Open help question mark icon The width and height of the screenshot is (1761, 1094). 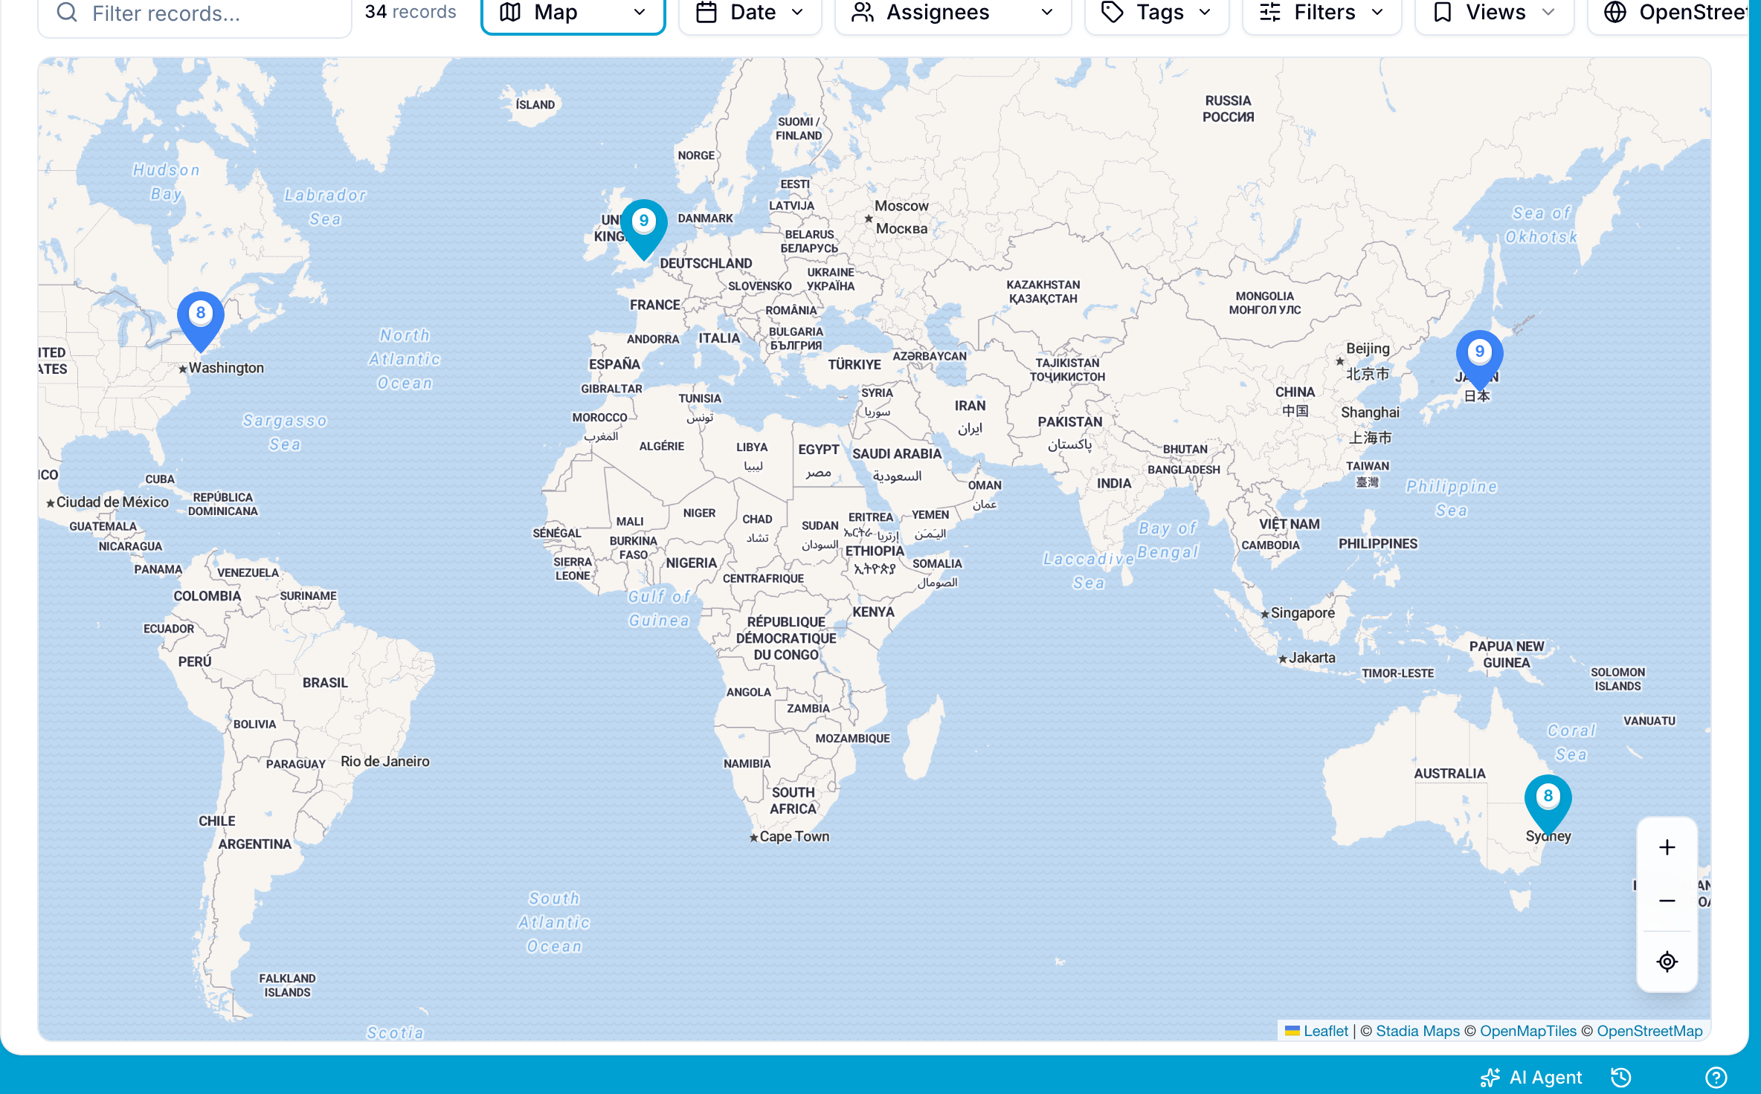(x=1716, y=1077)
